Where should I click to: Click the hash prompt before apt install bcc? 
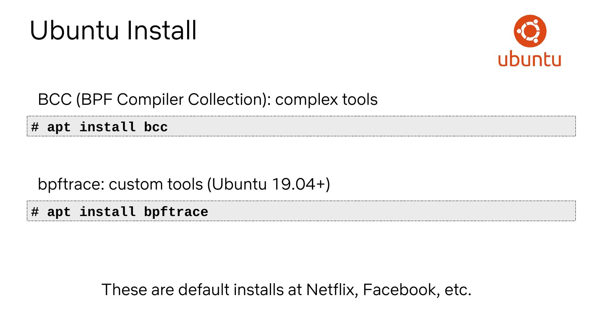[35, 127]
